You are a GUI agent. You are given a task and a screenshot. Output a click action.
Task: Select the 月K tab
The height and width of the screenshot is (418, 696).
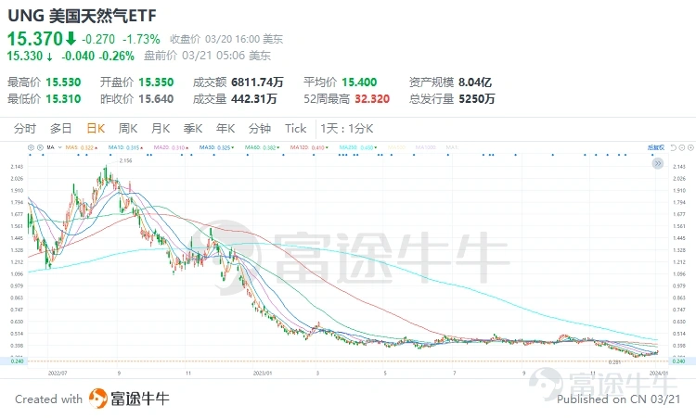click(x=161, y=129)
